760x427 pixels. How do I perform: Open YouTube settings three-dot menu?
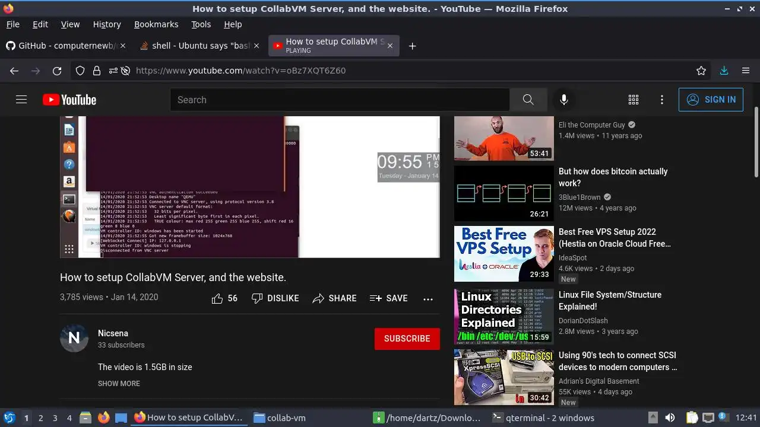pyautogui.click(x=662, y=100)
